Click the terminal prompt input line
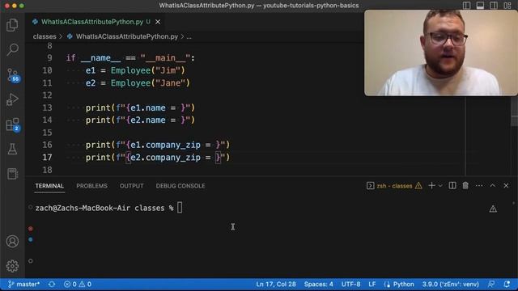This screenshot has height=291, width=518. click(108, 209)
